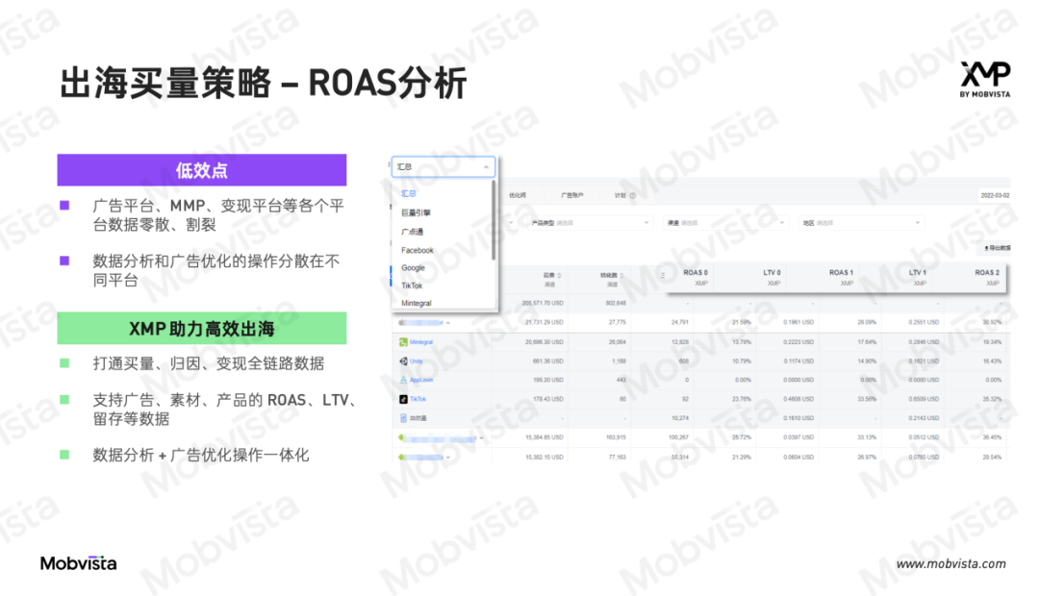Click the 自然量 row icon
Screen dimensions: 1039x596
click(x=403, y=418)
